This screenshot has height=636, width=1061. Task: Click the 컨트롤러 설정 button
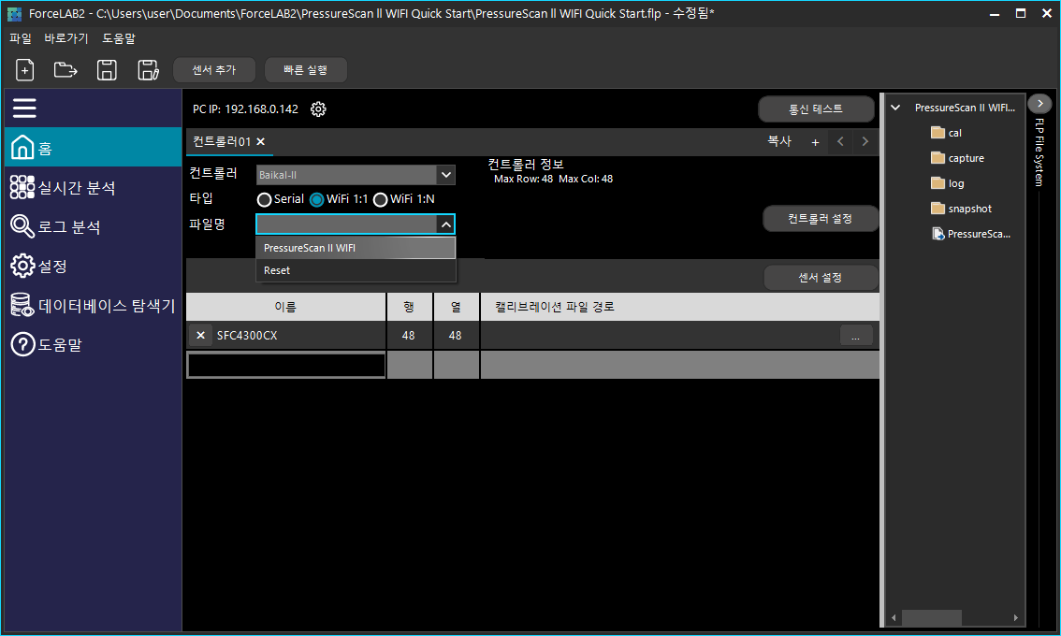(821, 219)
